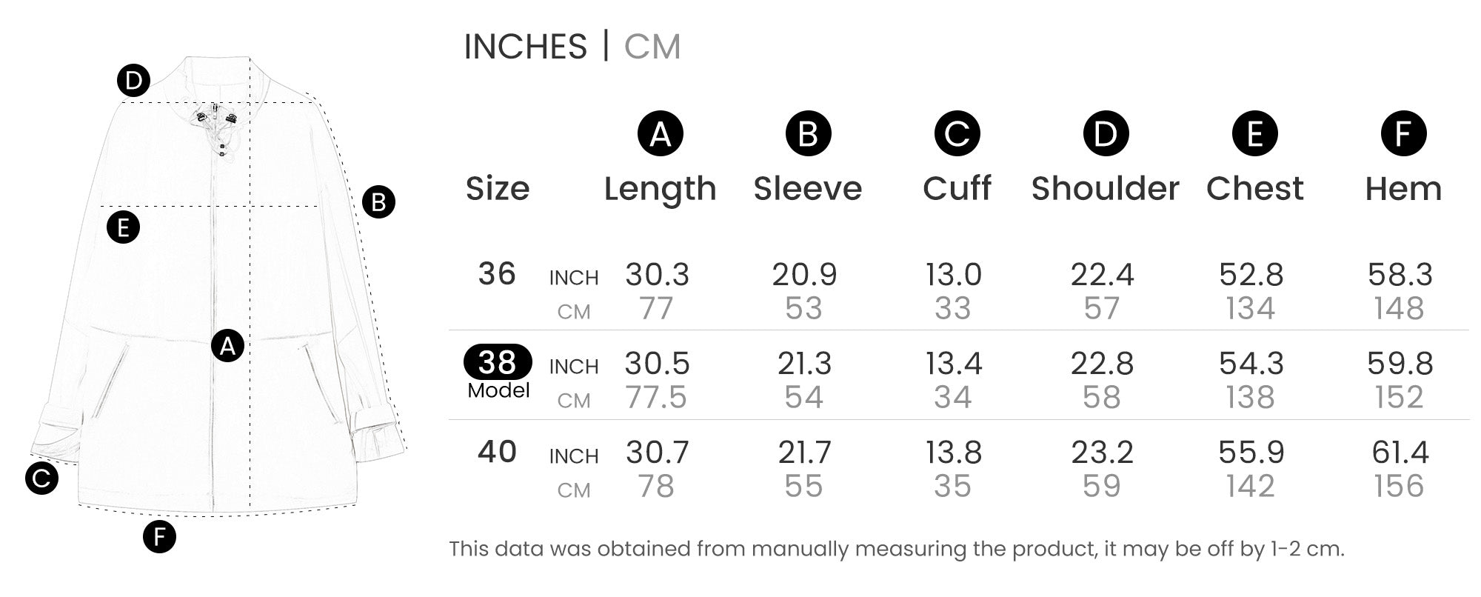Image resolution: width=1481 pixels, height=597 pixels.
Task: Select the D shoulder marker near jacket collar
Action: tap(133, 81)
